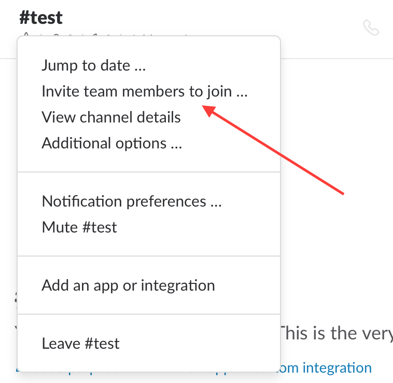Click the hash symbol in channel title
The image size is (393, 383).
(x=24, y=18)
